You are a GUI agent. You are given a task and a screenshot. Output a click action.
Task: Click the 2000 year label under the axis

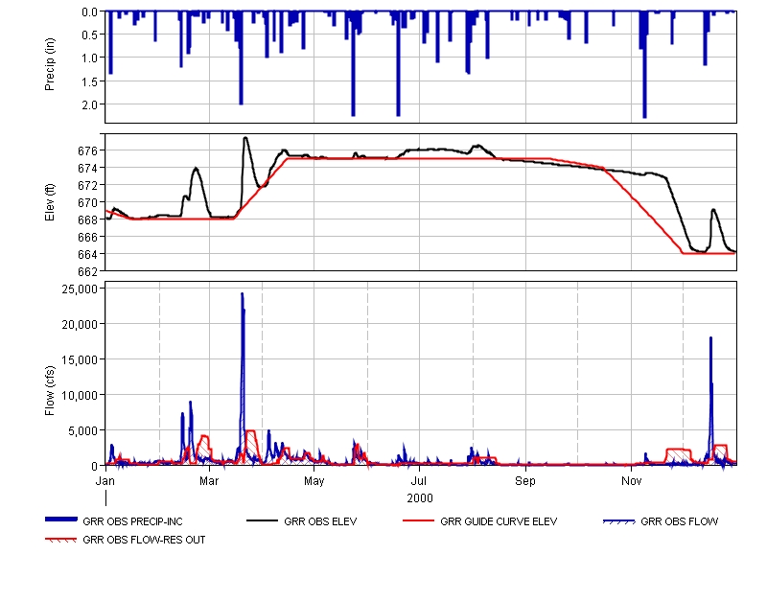coord(420,498)
